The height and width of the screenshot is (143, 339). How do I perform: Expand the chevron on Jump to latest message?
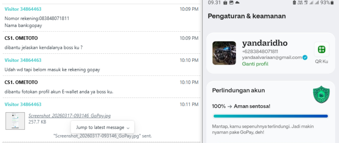[128, 128]
